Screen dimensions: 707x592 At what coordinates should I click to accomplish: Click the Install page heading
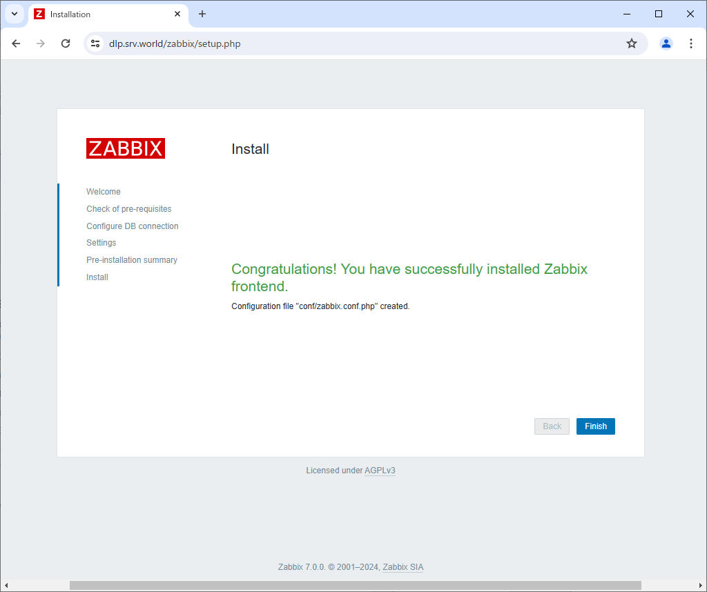(x=250, y=149)
